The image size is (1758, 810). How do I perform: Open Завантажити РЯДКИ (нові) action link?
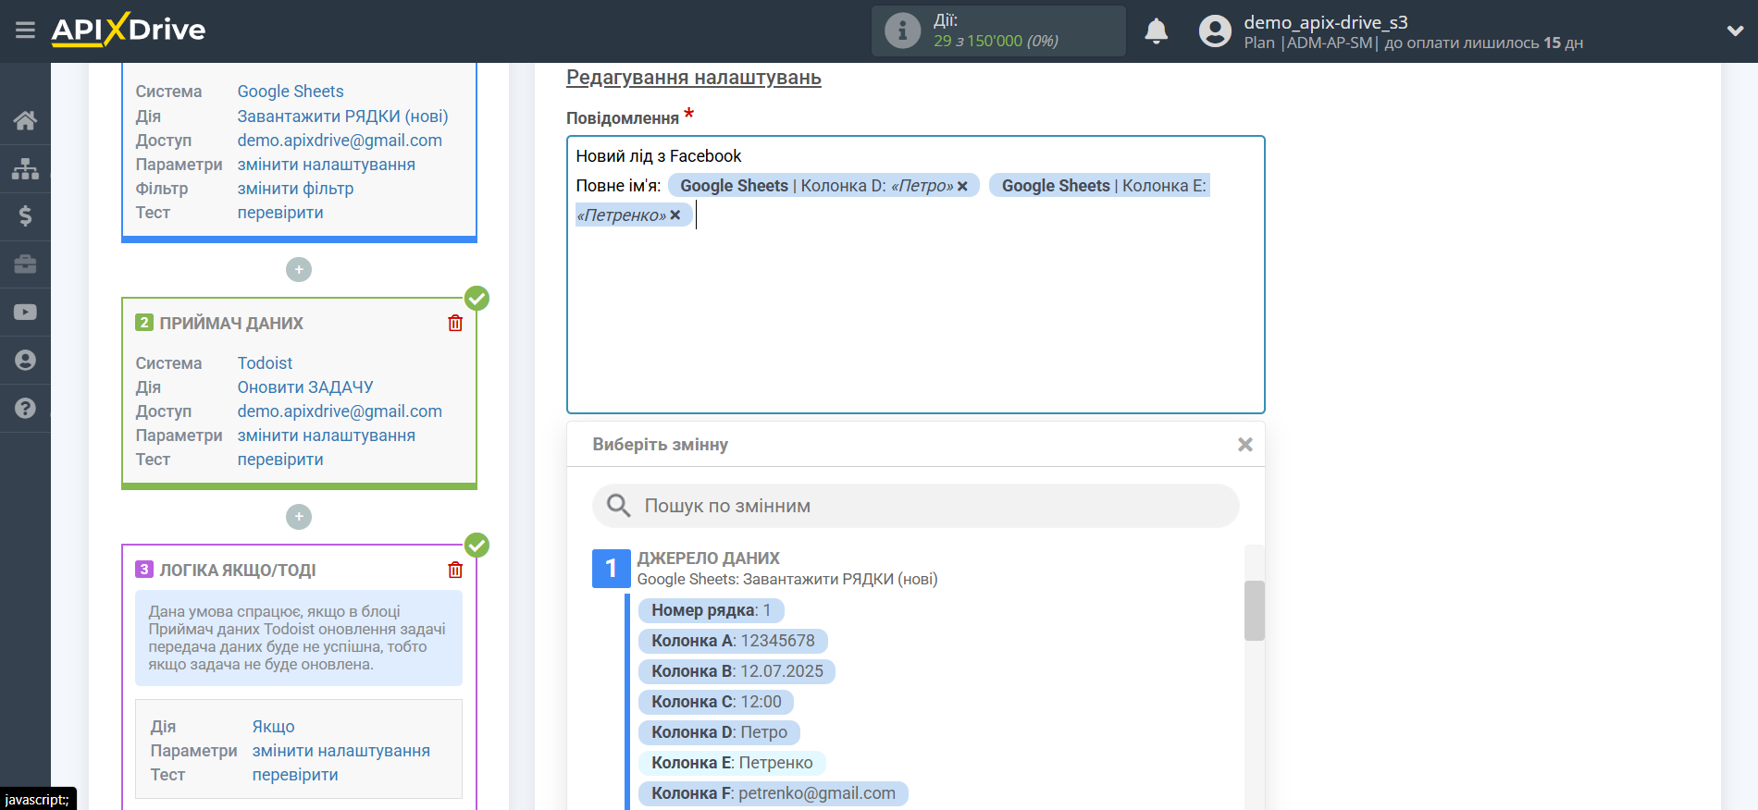[x=342, y=117]
